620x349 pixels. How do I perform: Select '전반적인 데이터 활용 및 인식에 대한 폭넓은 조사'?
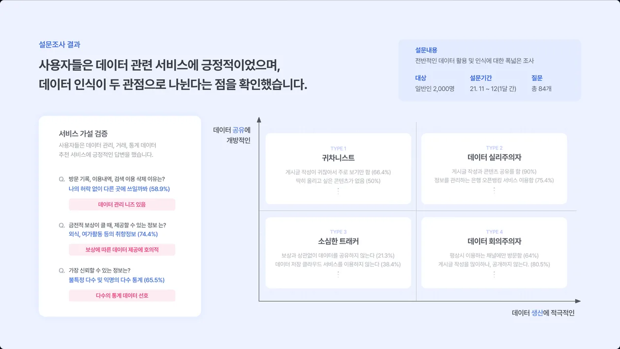click(474, 61)
